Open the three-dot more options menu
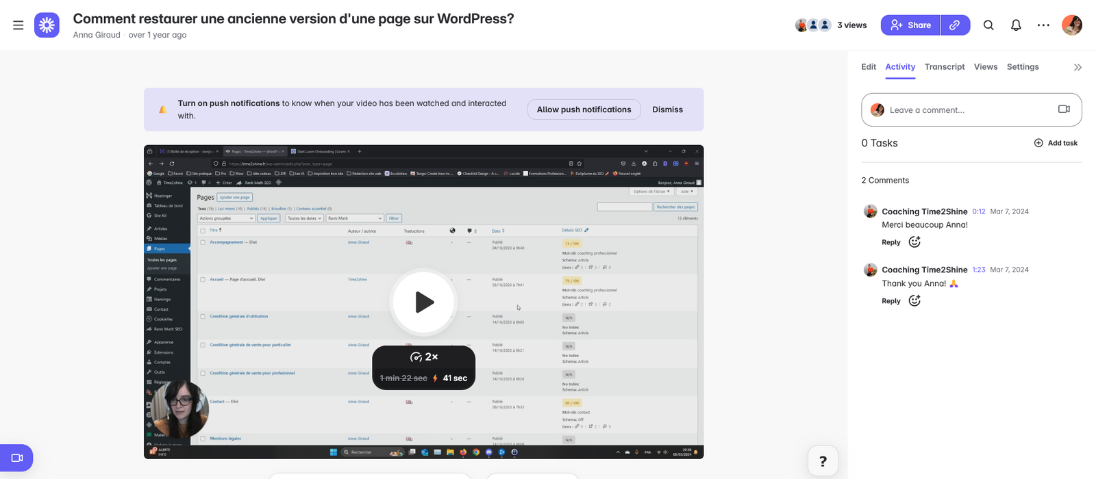The height and width of the screenshot is (479, 1096). point(1043,25)
